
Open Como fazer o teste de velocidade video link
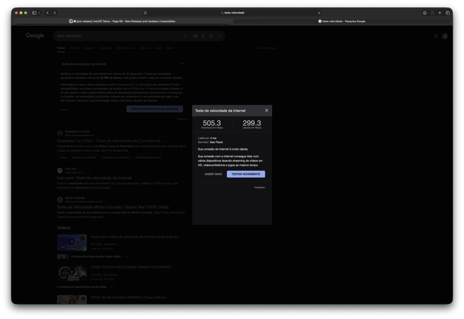135,237
